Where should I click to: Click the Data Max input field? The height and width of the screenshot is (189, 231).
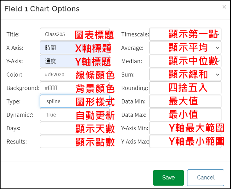coord(185,115)
